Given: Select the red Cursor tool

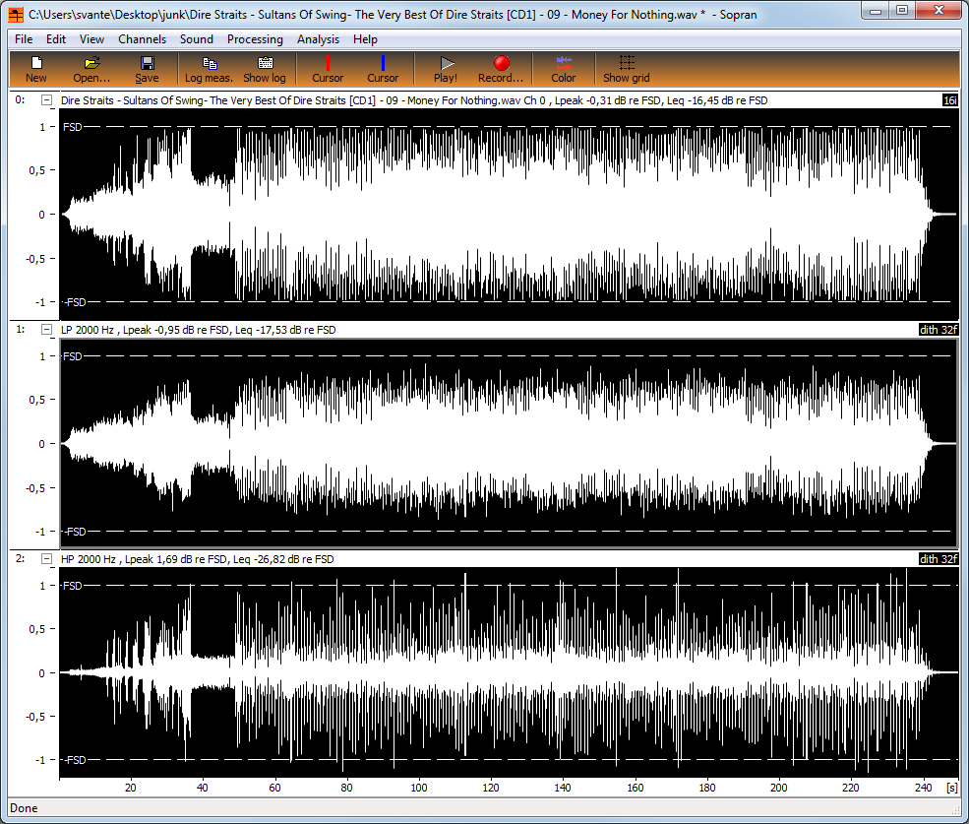Looking at the screenshot, I should point(328,69).
